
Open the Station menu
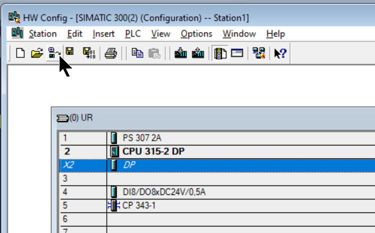pyautogui.click(x=43, y=33)
